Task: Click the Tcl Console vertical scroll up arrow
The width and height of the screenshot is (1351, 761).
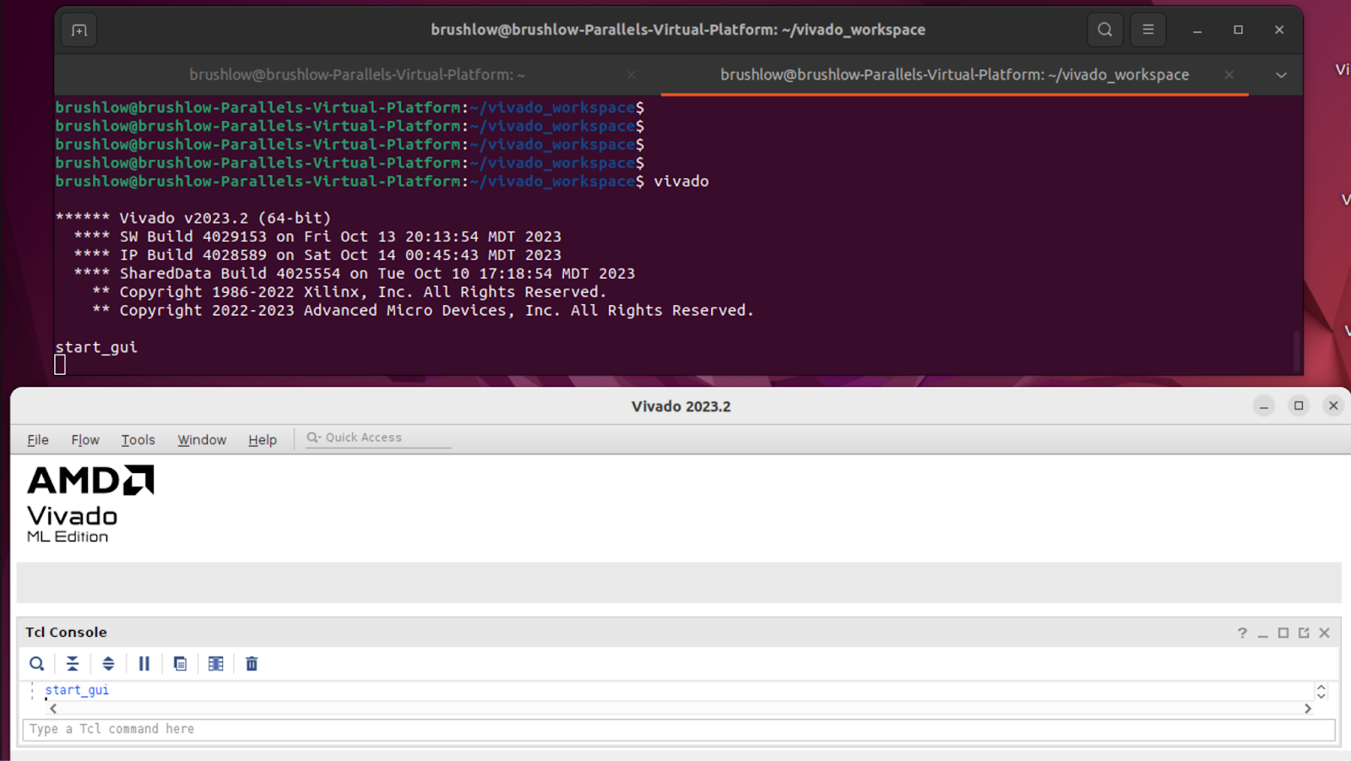Action: click(1321, 686)
